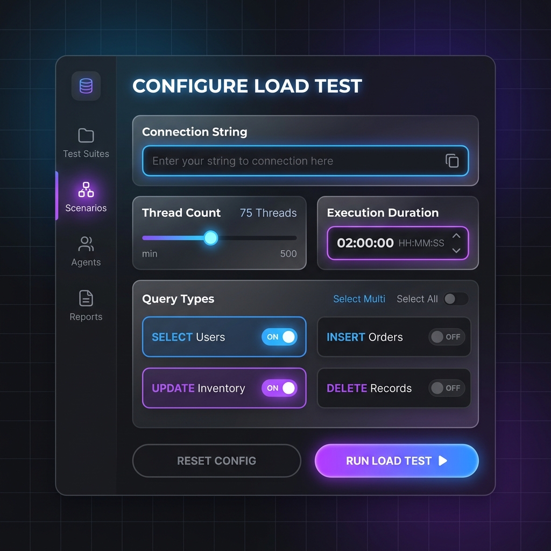
Task: Click the HH:MM:SS format hint
Action: (x=421, y=243)
